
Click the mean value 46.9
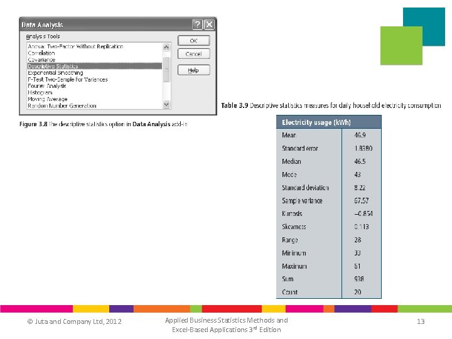click(x=360, y=135)
